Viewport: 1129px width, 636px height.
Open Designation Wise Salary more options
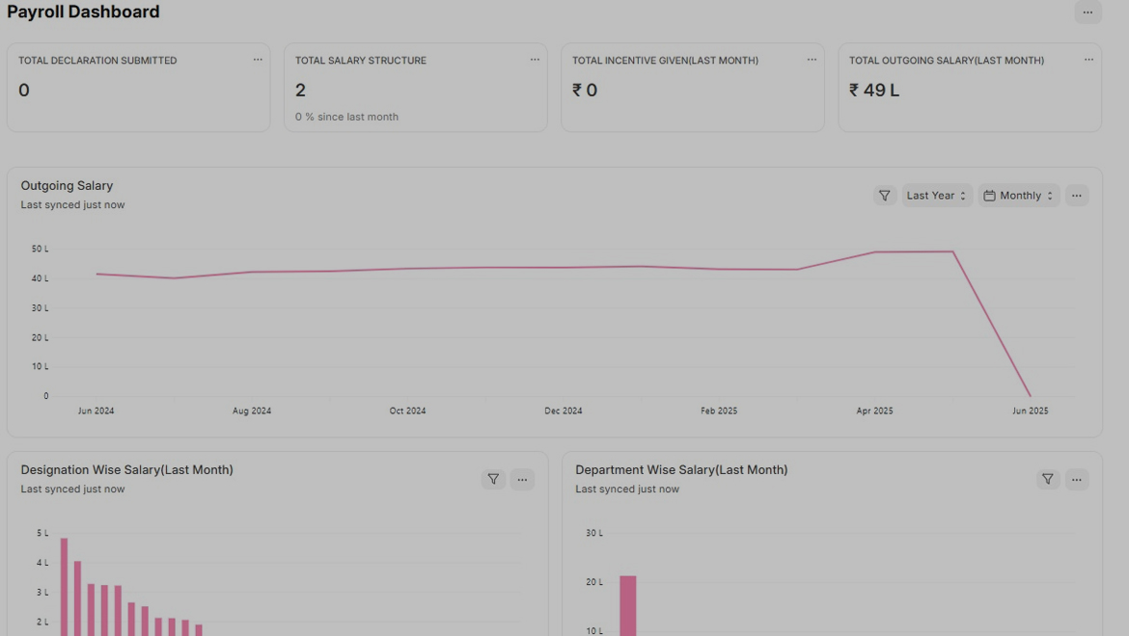coord(522,479)
